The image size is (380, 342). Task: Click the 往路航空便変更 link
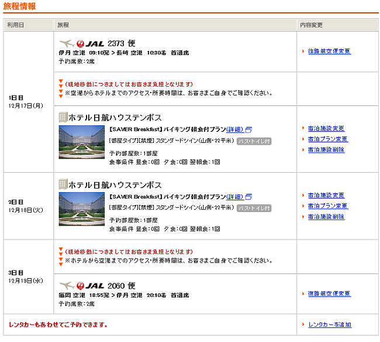[x=329, y=52]
